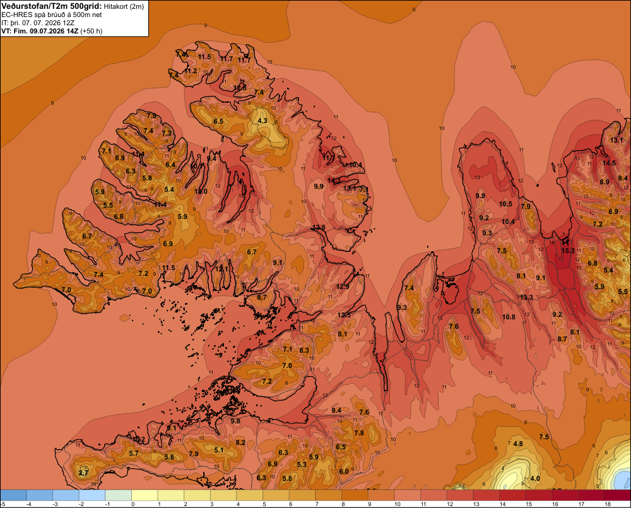Click the pale green legend swatch between -1 and 0
This screenshot has height=508, width=631.
(119, 495)
